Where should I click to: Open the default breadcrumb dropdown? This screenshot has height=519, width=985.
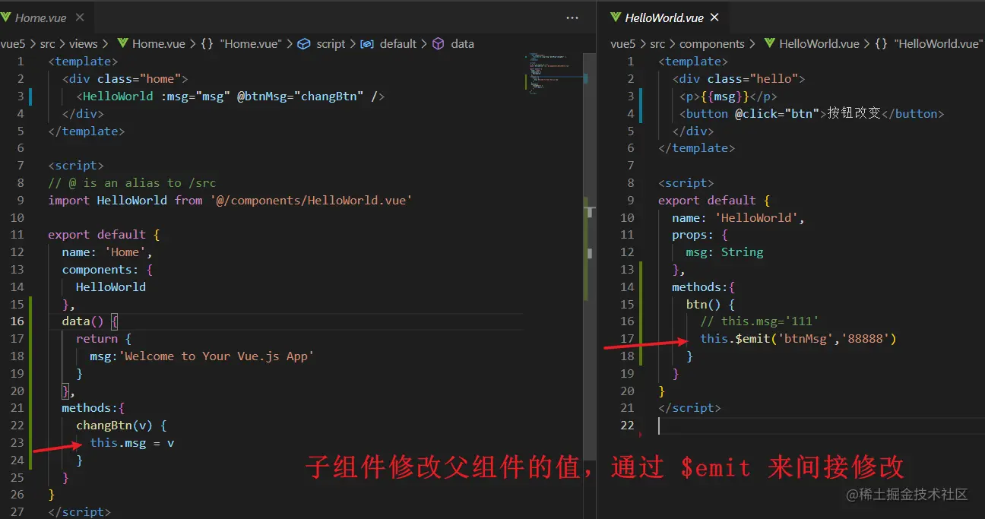coord(398,44)
